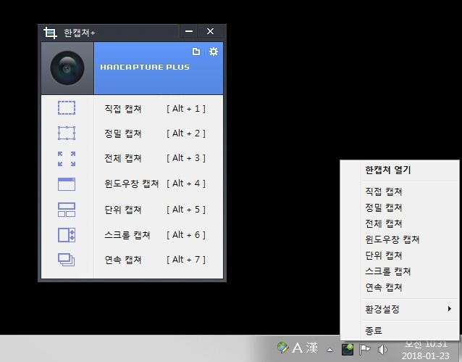Click the crop logo in title bar
Image resolution: width=462 pixels, height=362 pixels.
tap(50, 33)
